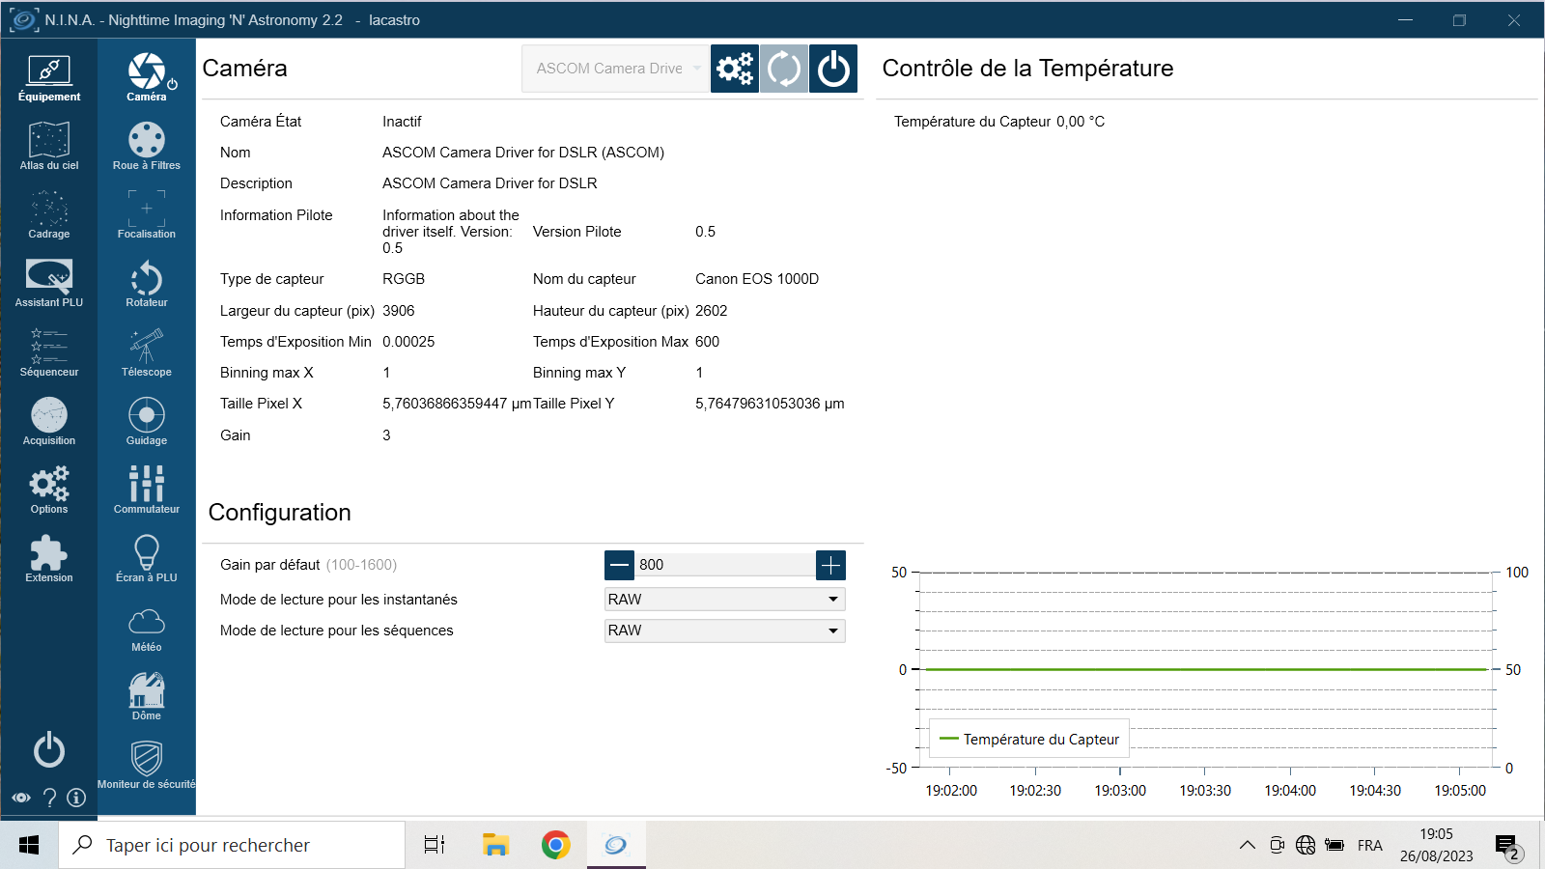Click the camera driver settings gears icon
This screenshot has height=869, width=1545.
point(735,69)
